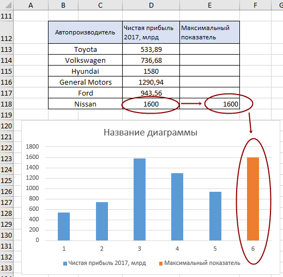Image resolution: width=283 pixels, height=277 pixels.
Task: Select the empty cell right of Toyota's 533,89
Action: [x=209, y=49]
